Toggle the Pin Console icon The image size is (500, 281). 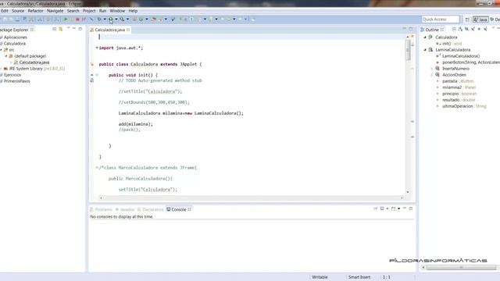375,208
